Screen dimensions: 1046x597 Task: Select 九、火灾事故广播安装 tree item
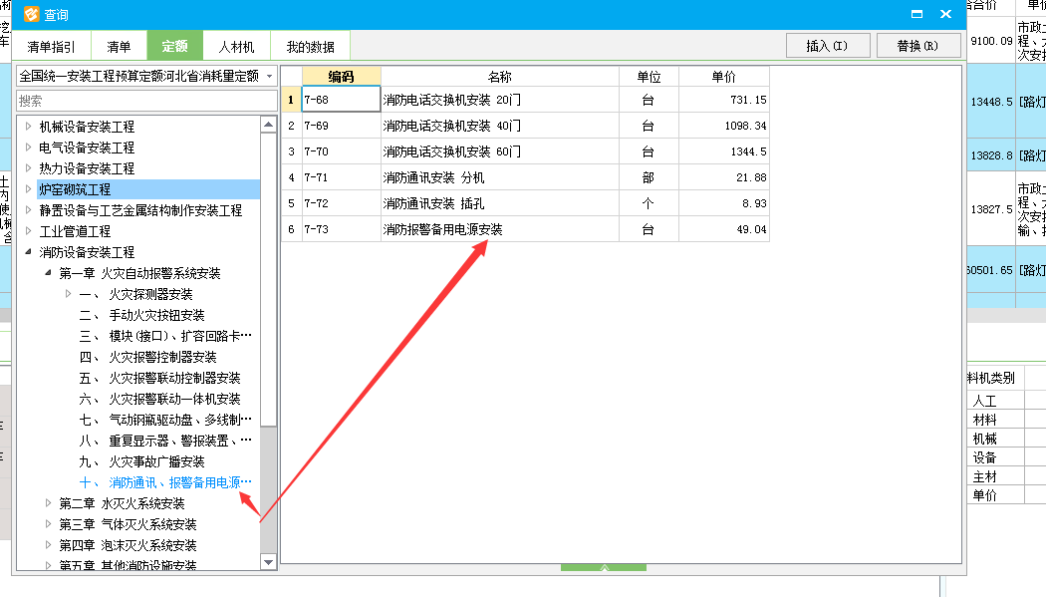point(141,461)
